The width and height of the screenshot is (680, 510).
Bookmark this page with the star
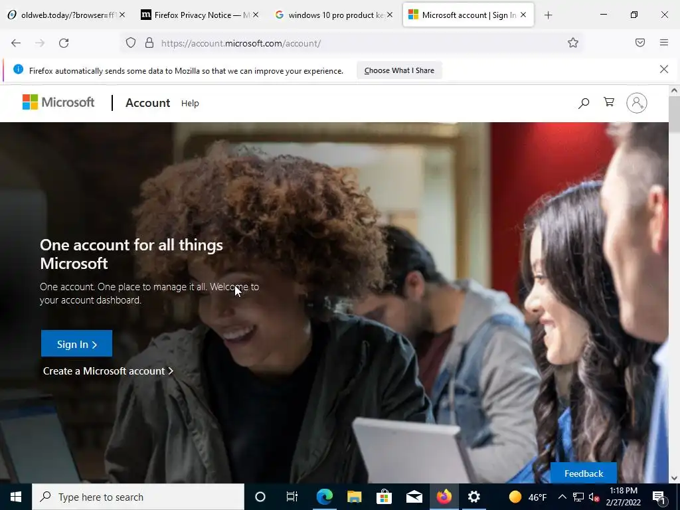tap(573, 42)
